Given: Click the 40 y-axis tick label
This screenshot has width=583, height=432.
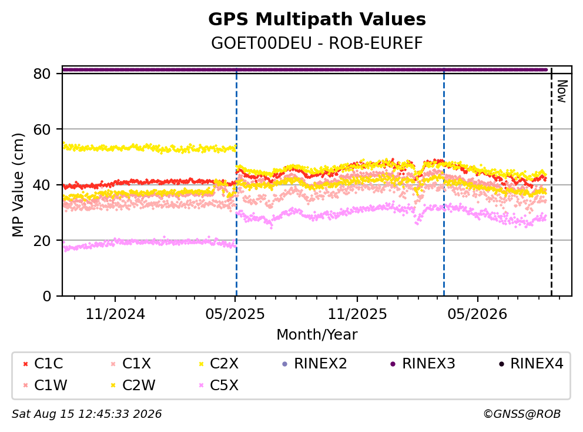Looking at the screenshot, I should (x=42, y=185).
